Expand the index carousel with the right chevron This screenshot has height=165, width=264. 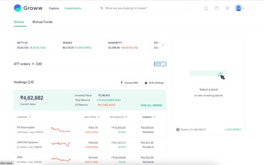[x=163, y=45]
